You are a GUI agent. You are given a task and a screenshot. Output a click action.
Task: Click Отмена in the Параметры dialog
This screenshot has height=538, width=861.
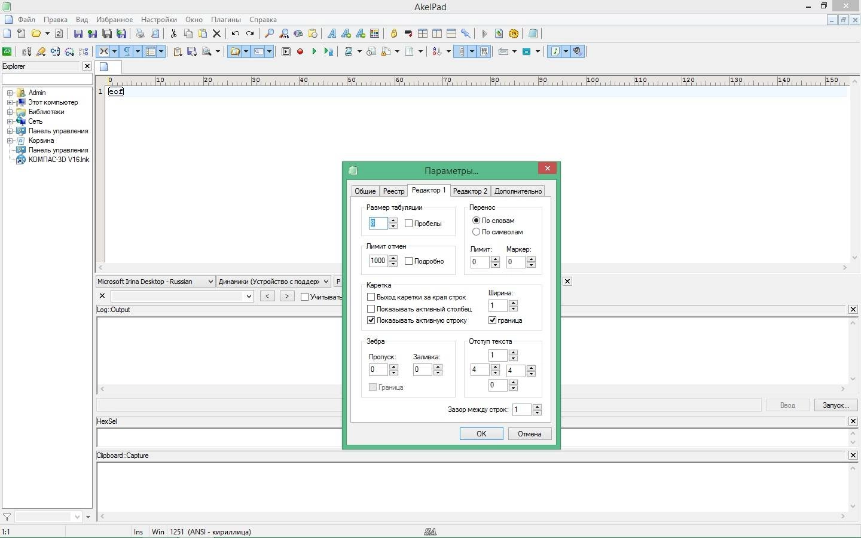tap(530, 434)
